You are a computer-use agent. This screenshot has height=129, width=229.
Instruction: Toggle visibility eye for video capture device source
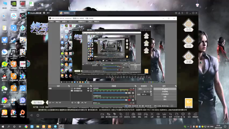tap(88, 91)
